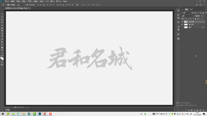Filter layers by type layers (T icon)
207x116 pixels.
point(198,13)
